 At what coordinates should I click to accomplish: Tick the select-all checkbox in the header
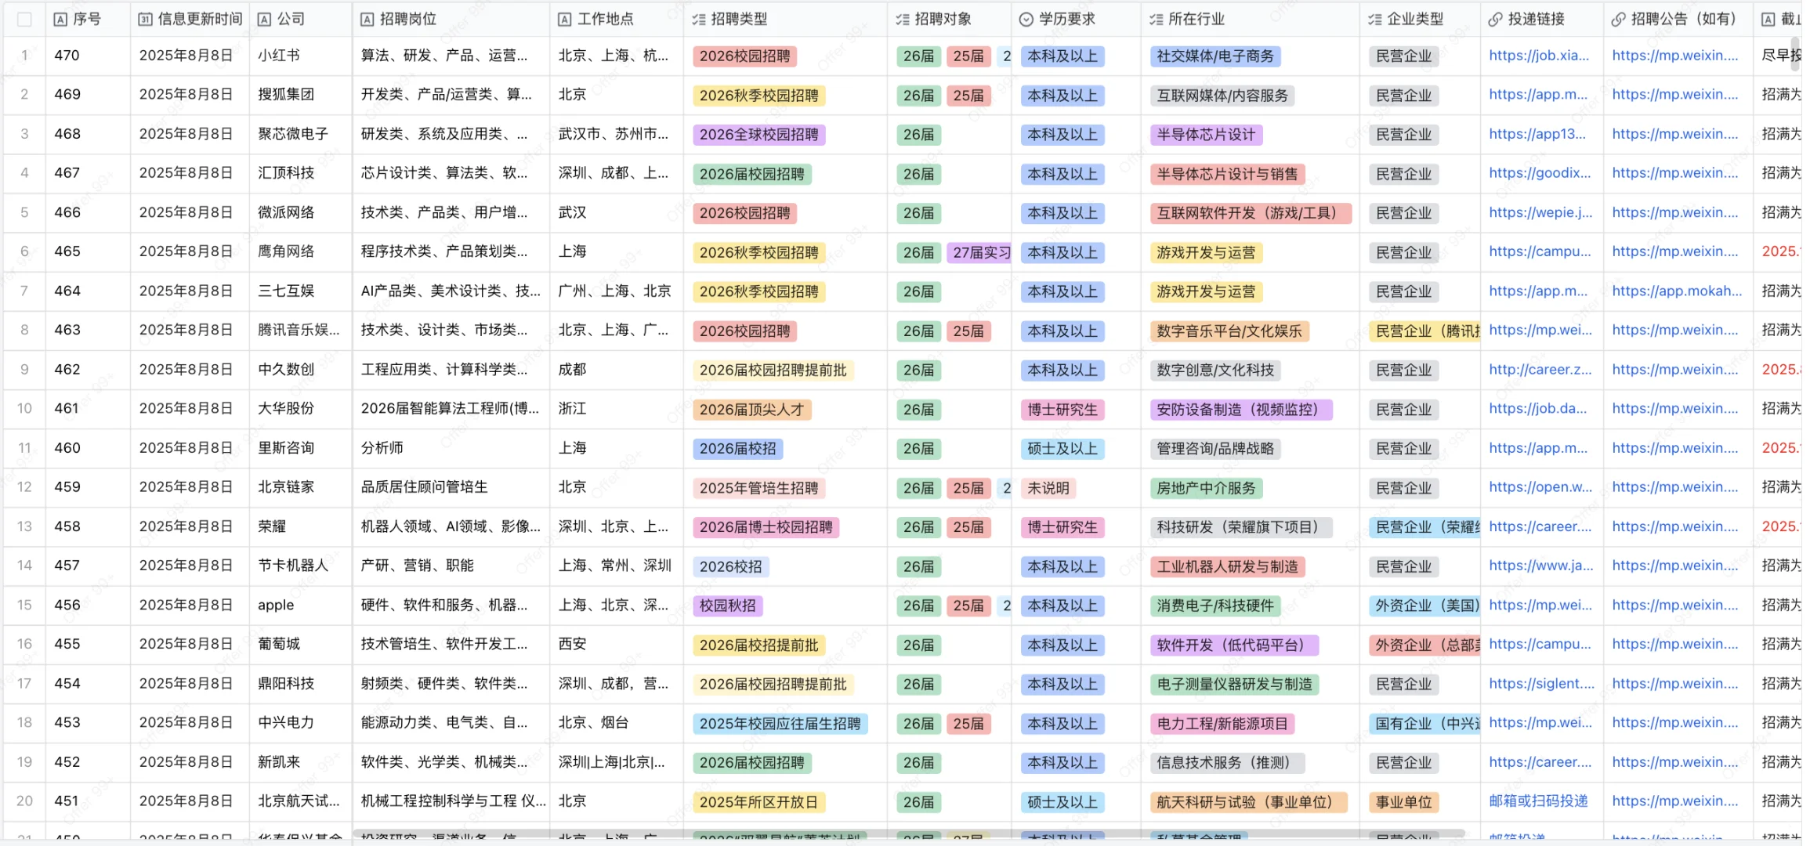pyautogui.click(x=24, y=20)
